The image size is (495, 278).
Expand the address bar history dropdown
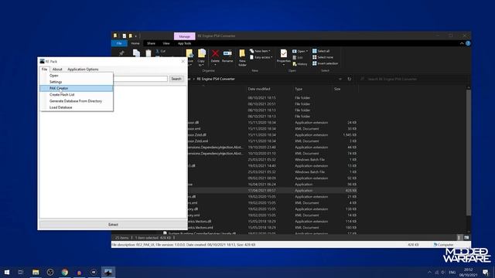[340, 79]
